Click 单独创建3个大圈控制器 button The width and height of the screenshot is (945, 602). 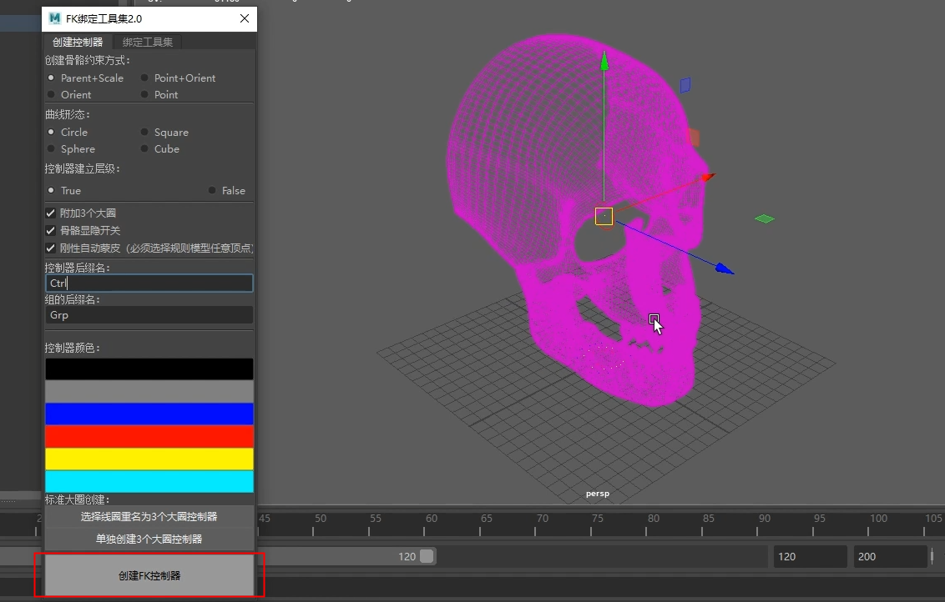click(149, 539)
